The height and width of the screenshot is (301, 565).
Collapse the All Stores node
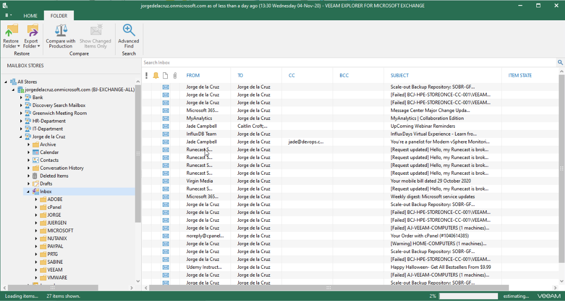coord(6,82)
